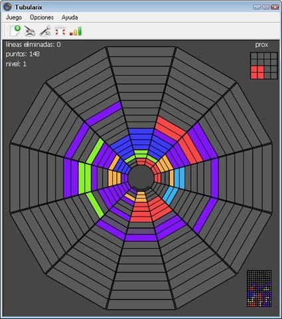Open the Juego menu
The image size is (282, 319).
14,17
